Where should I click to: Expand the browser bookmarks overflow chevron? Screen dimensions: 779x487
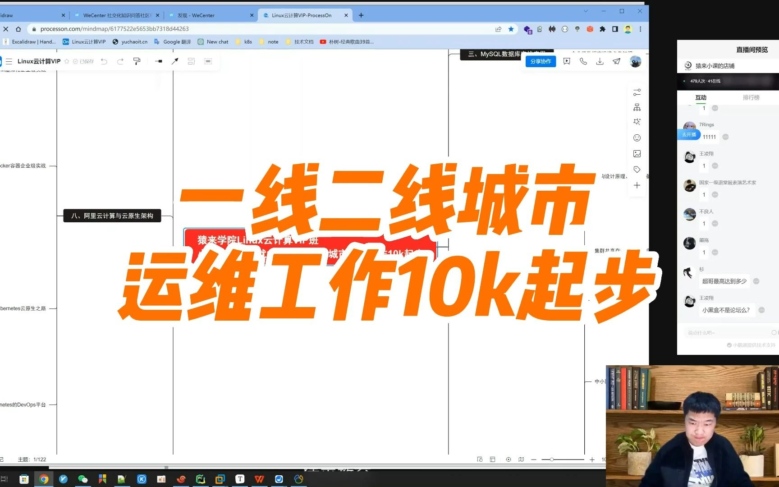click(x=585, y=11)
